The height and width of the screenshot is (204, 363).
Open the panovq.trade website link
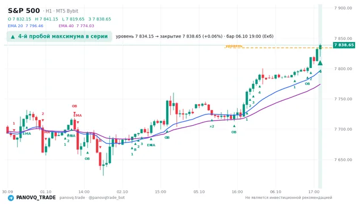tap(72, 198)
